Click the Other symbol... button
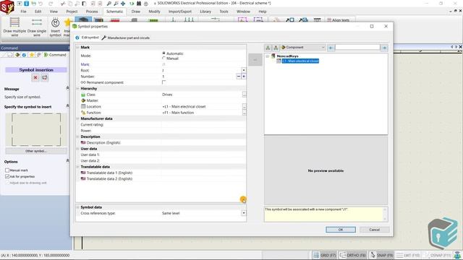Viewport: 463px width, 260px height. point(36,151)
